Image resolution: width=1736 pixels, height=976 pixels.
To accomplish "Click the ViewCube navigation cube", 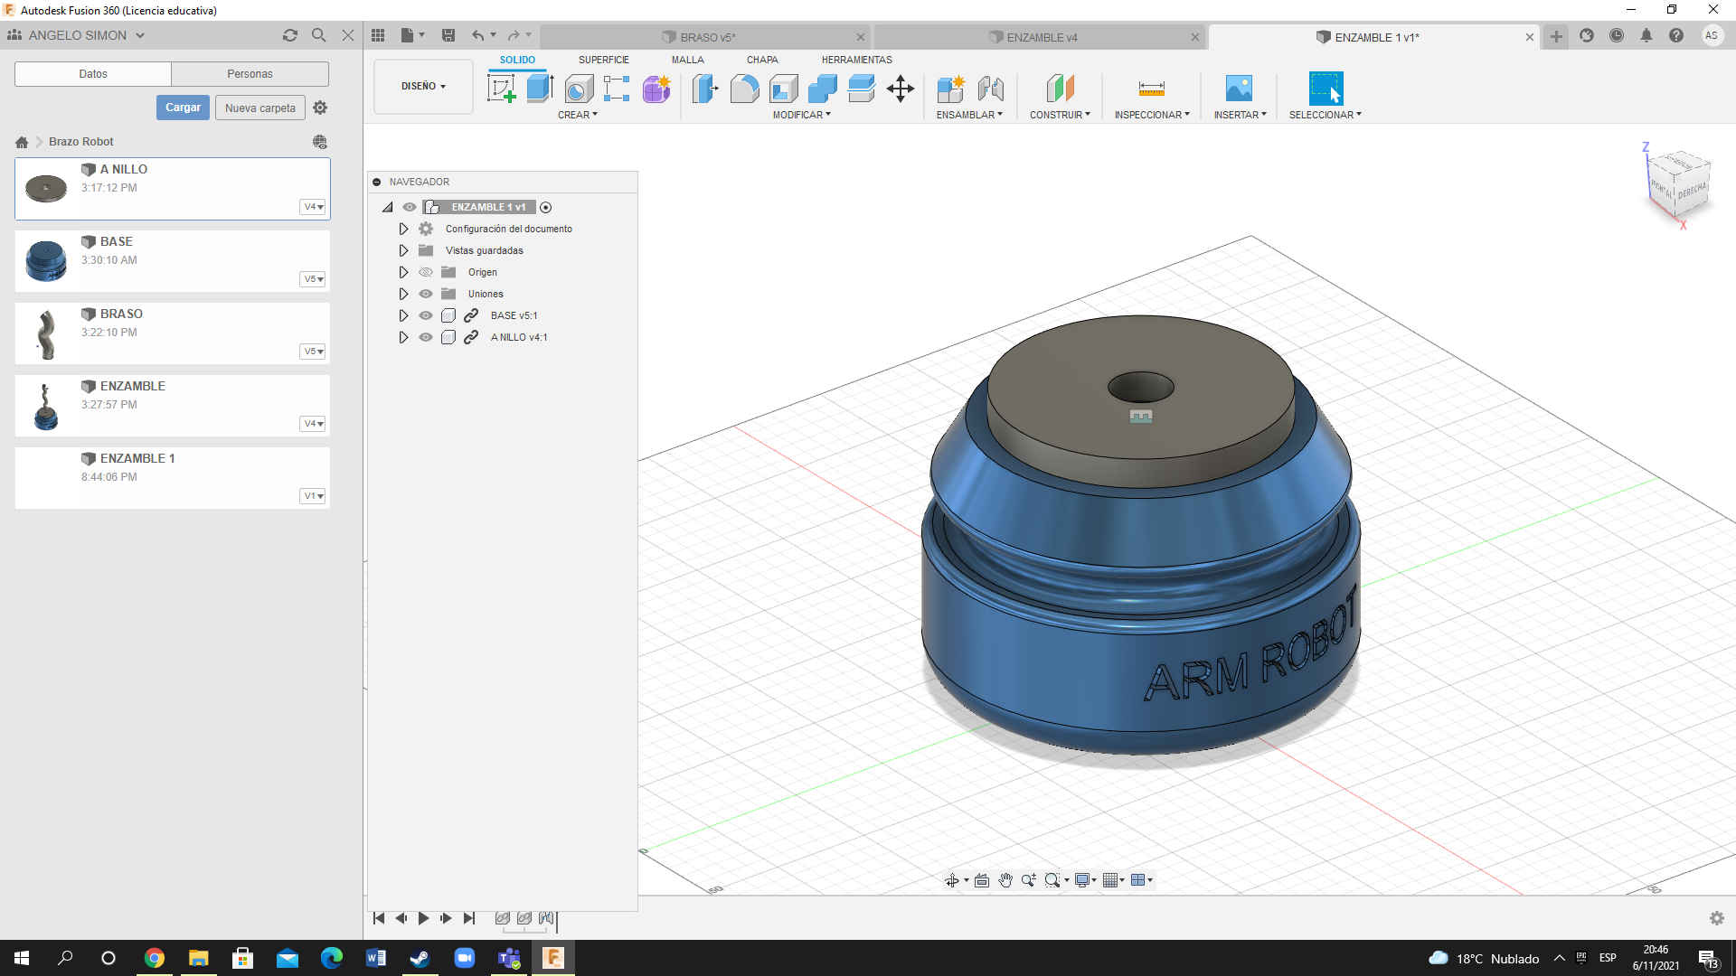I will tap(1678, 186).
